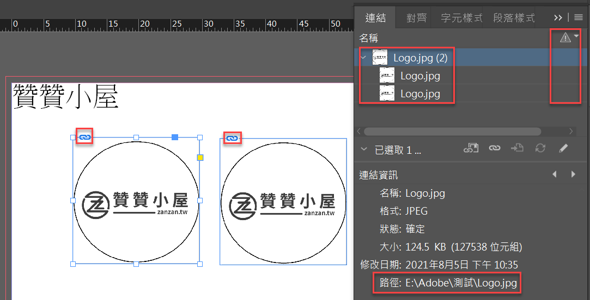The height and width of the screenshot is (300, 590).
Task: Click the yellow anchor square on left frame
Action: coord(200,157)
